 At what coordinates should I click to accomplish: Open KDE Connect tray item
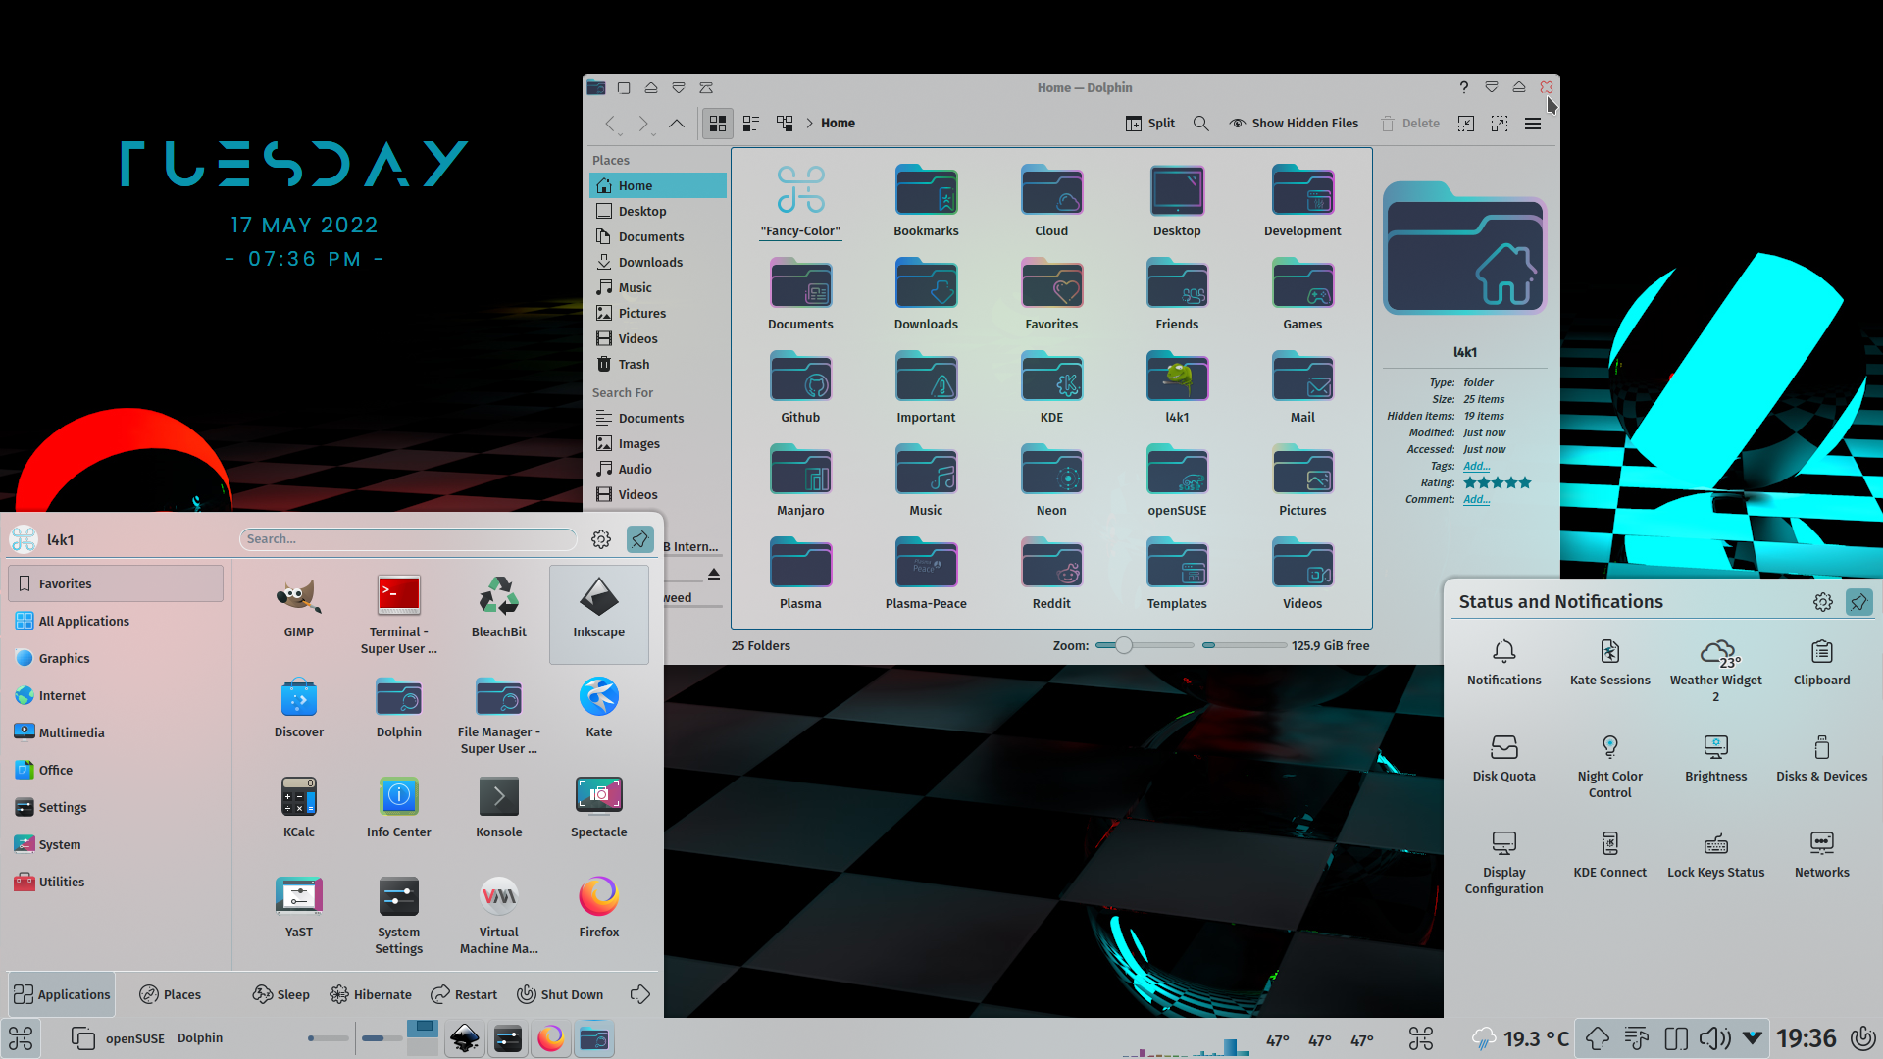coord(1610,855)
